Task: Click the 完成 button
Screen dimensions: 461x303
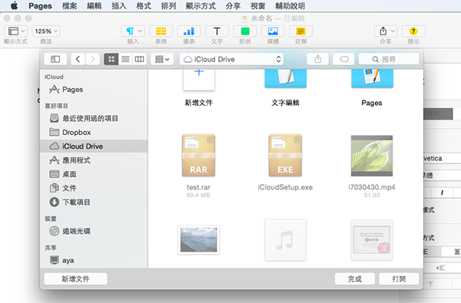Action: (x=355, y=278)
